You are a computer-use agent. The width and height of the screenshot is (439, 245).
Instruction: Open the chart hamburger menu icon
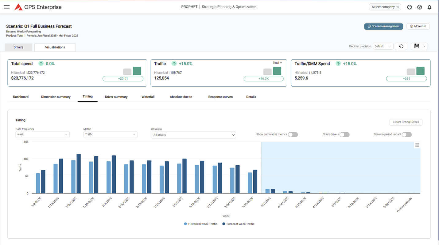click(417, 145)
